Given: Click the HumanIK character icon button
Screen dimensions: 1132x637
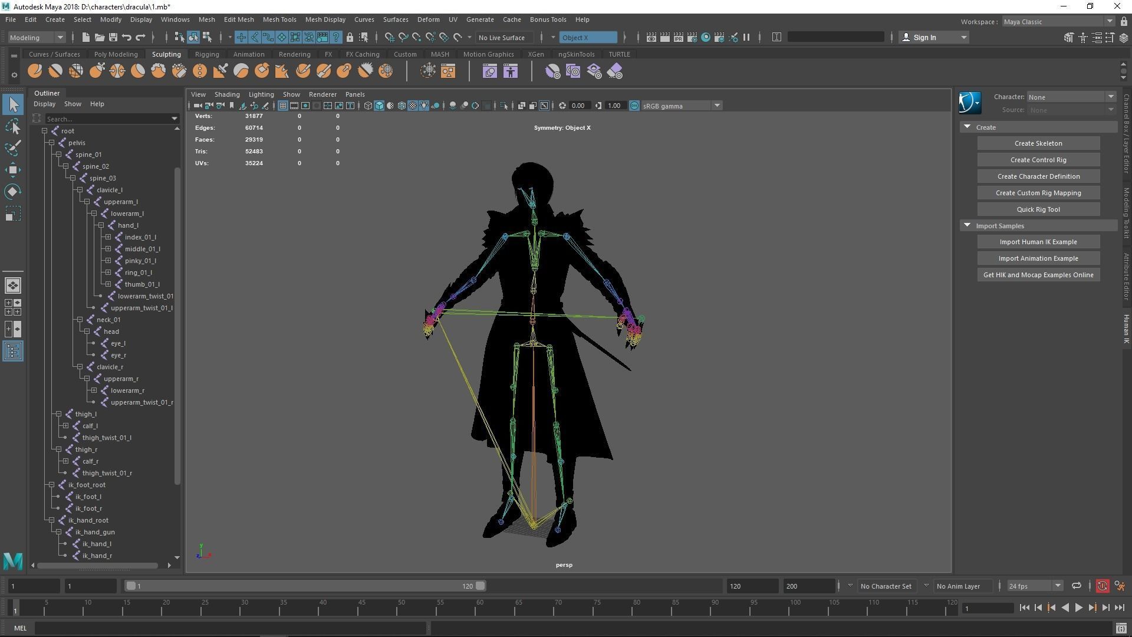Looking at the screenshot, I should [x=969, y=103].
